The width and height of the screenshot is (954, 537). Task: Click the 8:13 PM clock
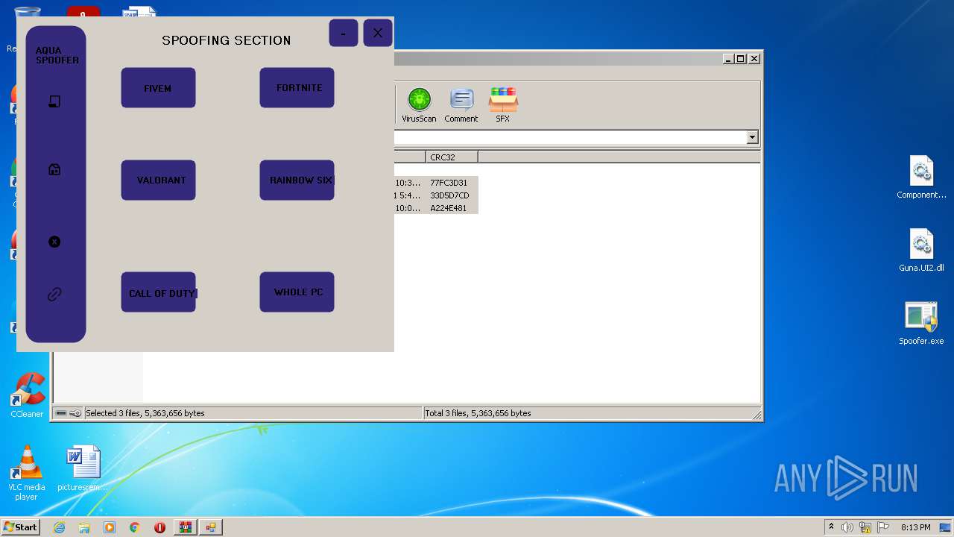[916, 527]
